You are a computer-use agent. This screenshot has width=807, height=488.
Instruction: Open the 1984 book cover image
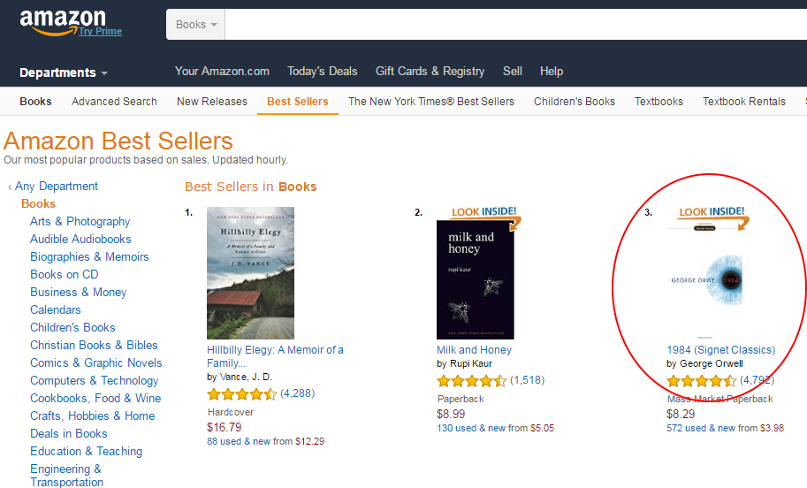tap(704, 280)
